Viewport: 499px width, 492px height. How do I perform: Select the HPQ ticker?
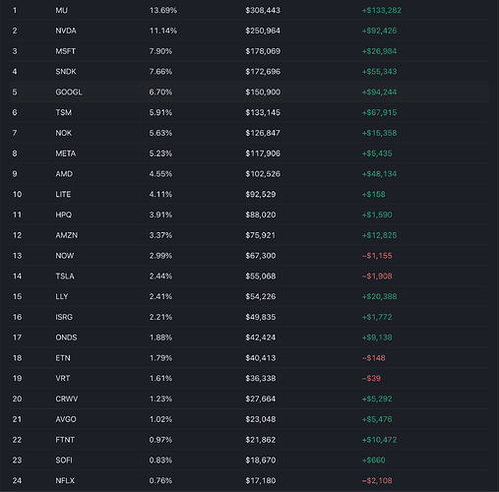click(x=63, y=215)
